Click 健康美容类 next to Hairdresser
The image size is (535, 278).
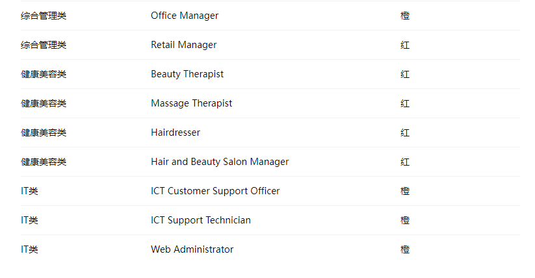[x=44, y=133]
